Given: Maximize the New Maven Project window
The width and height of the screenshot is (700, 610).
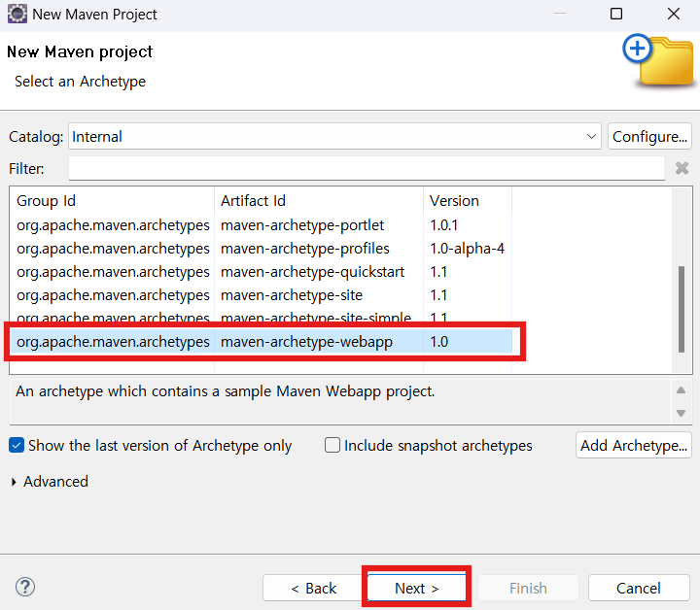Looking at the screenshot, I should coord(616,14).
